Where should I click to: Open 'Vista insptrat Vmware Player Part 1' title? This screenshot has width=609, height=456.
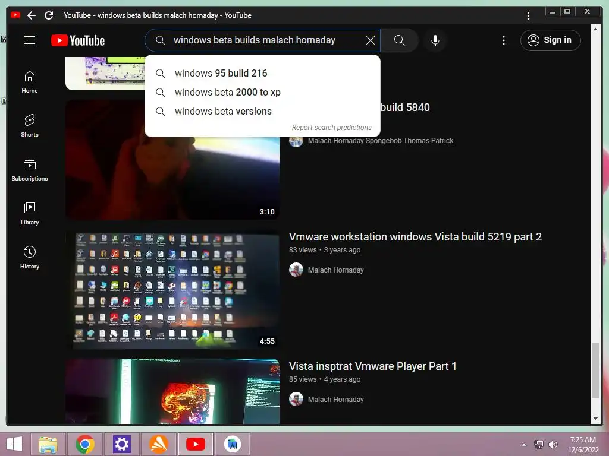372,366
